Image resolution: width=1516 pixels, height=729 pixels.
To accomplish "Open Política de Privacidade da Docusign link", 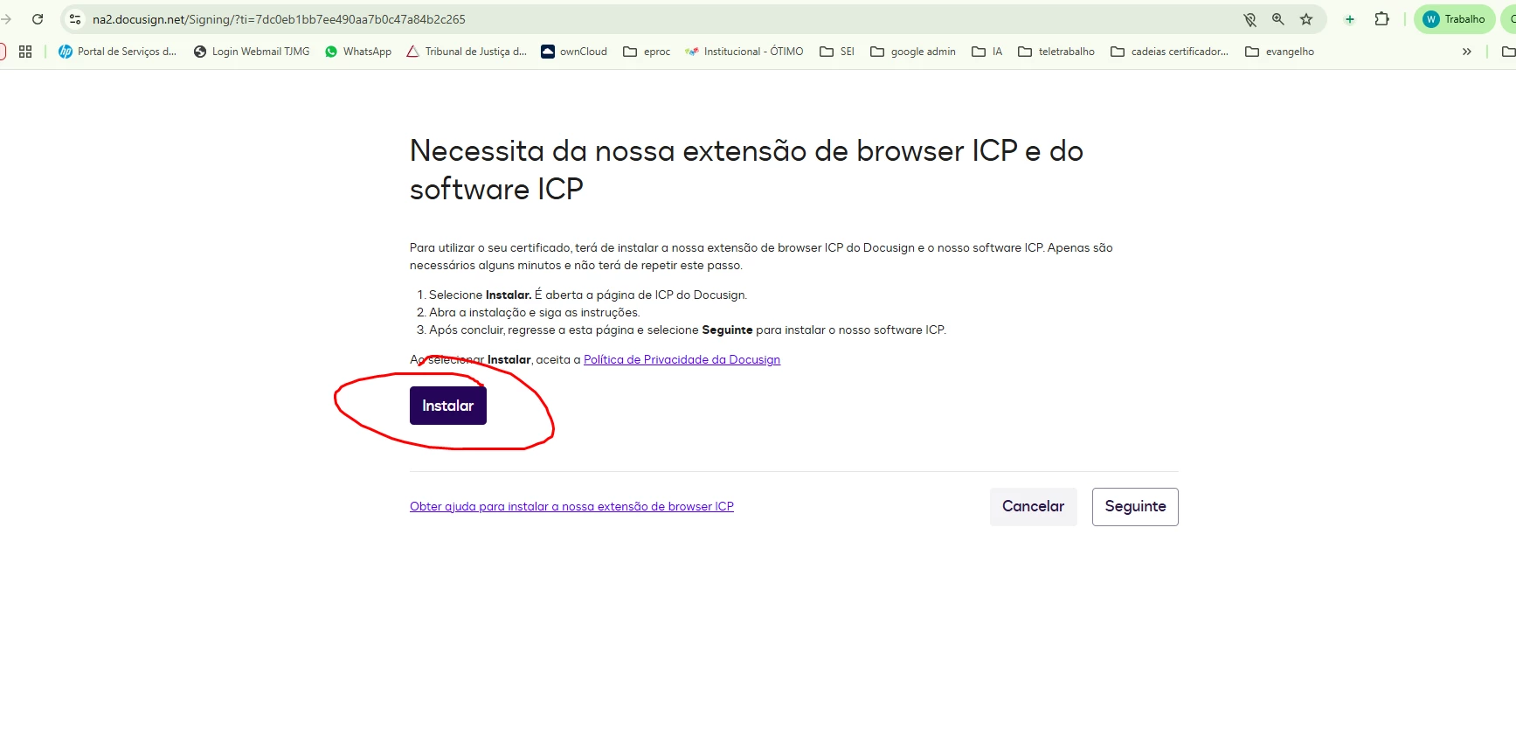I will (682, 359).
